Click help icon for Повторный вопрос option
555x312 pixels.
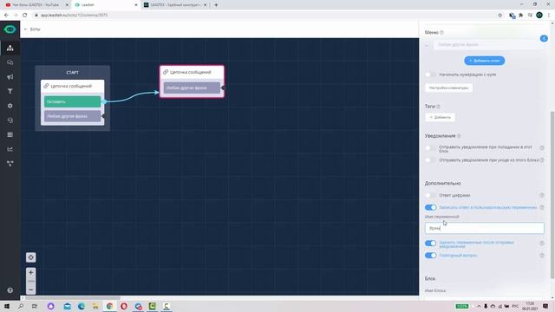pos(542,256)
